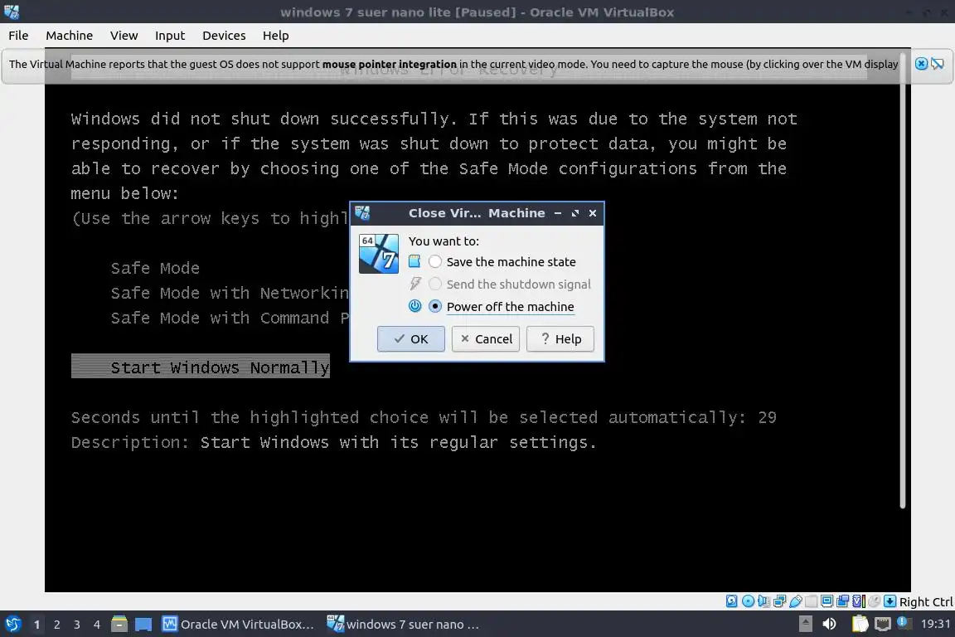
Task: Switch to workspace 2
Action: [57, 625]
